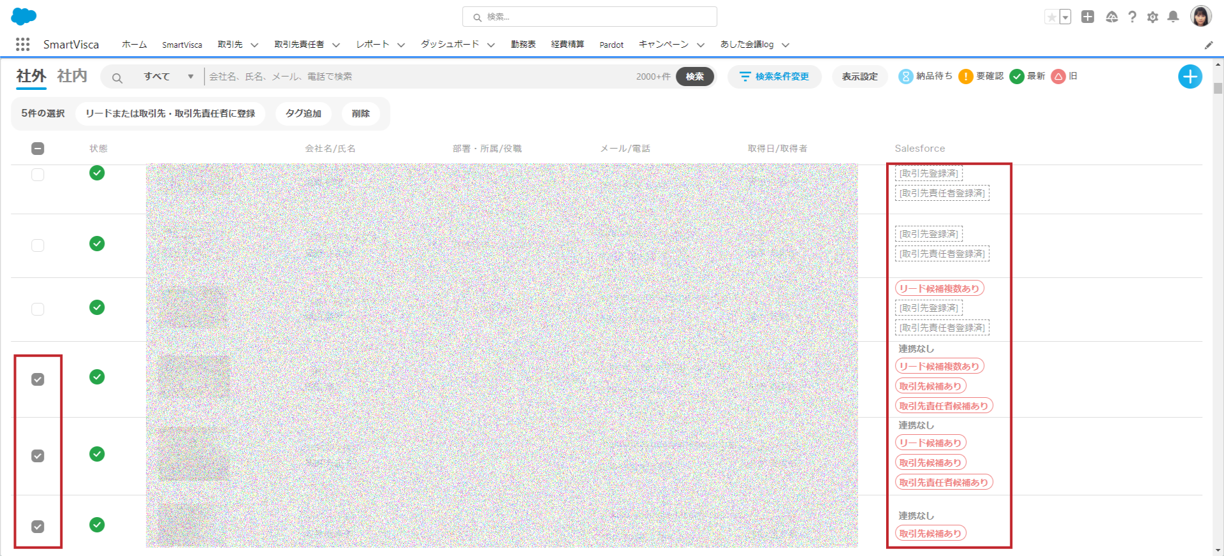Open the Help question mark icon
Image resolution: width=1224 pixels, height=556 pixels.
(x=1132, y=17)
